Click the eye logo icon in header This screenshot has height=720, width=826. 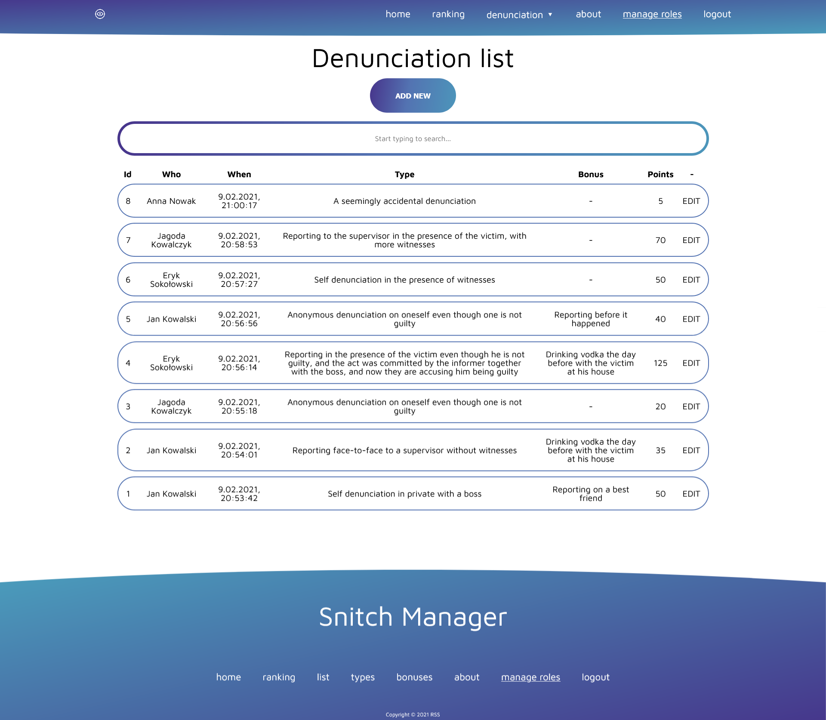100,14
